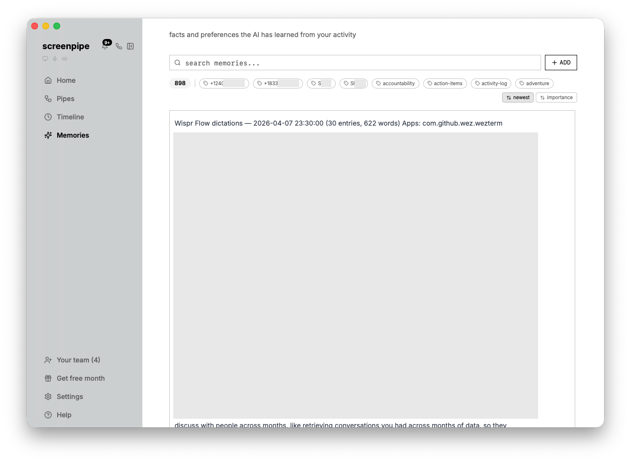Sort memories by importance

point(556,98)
